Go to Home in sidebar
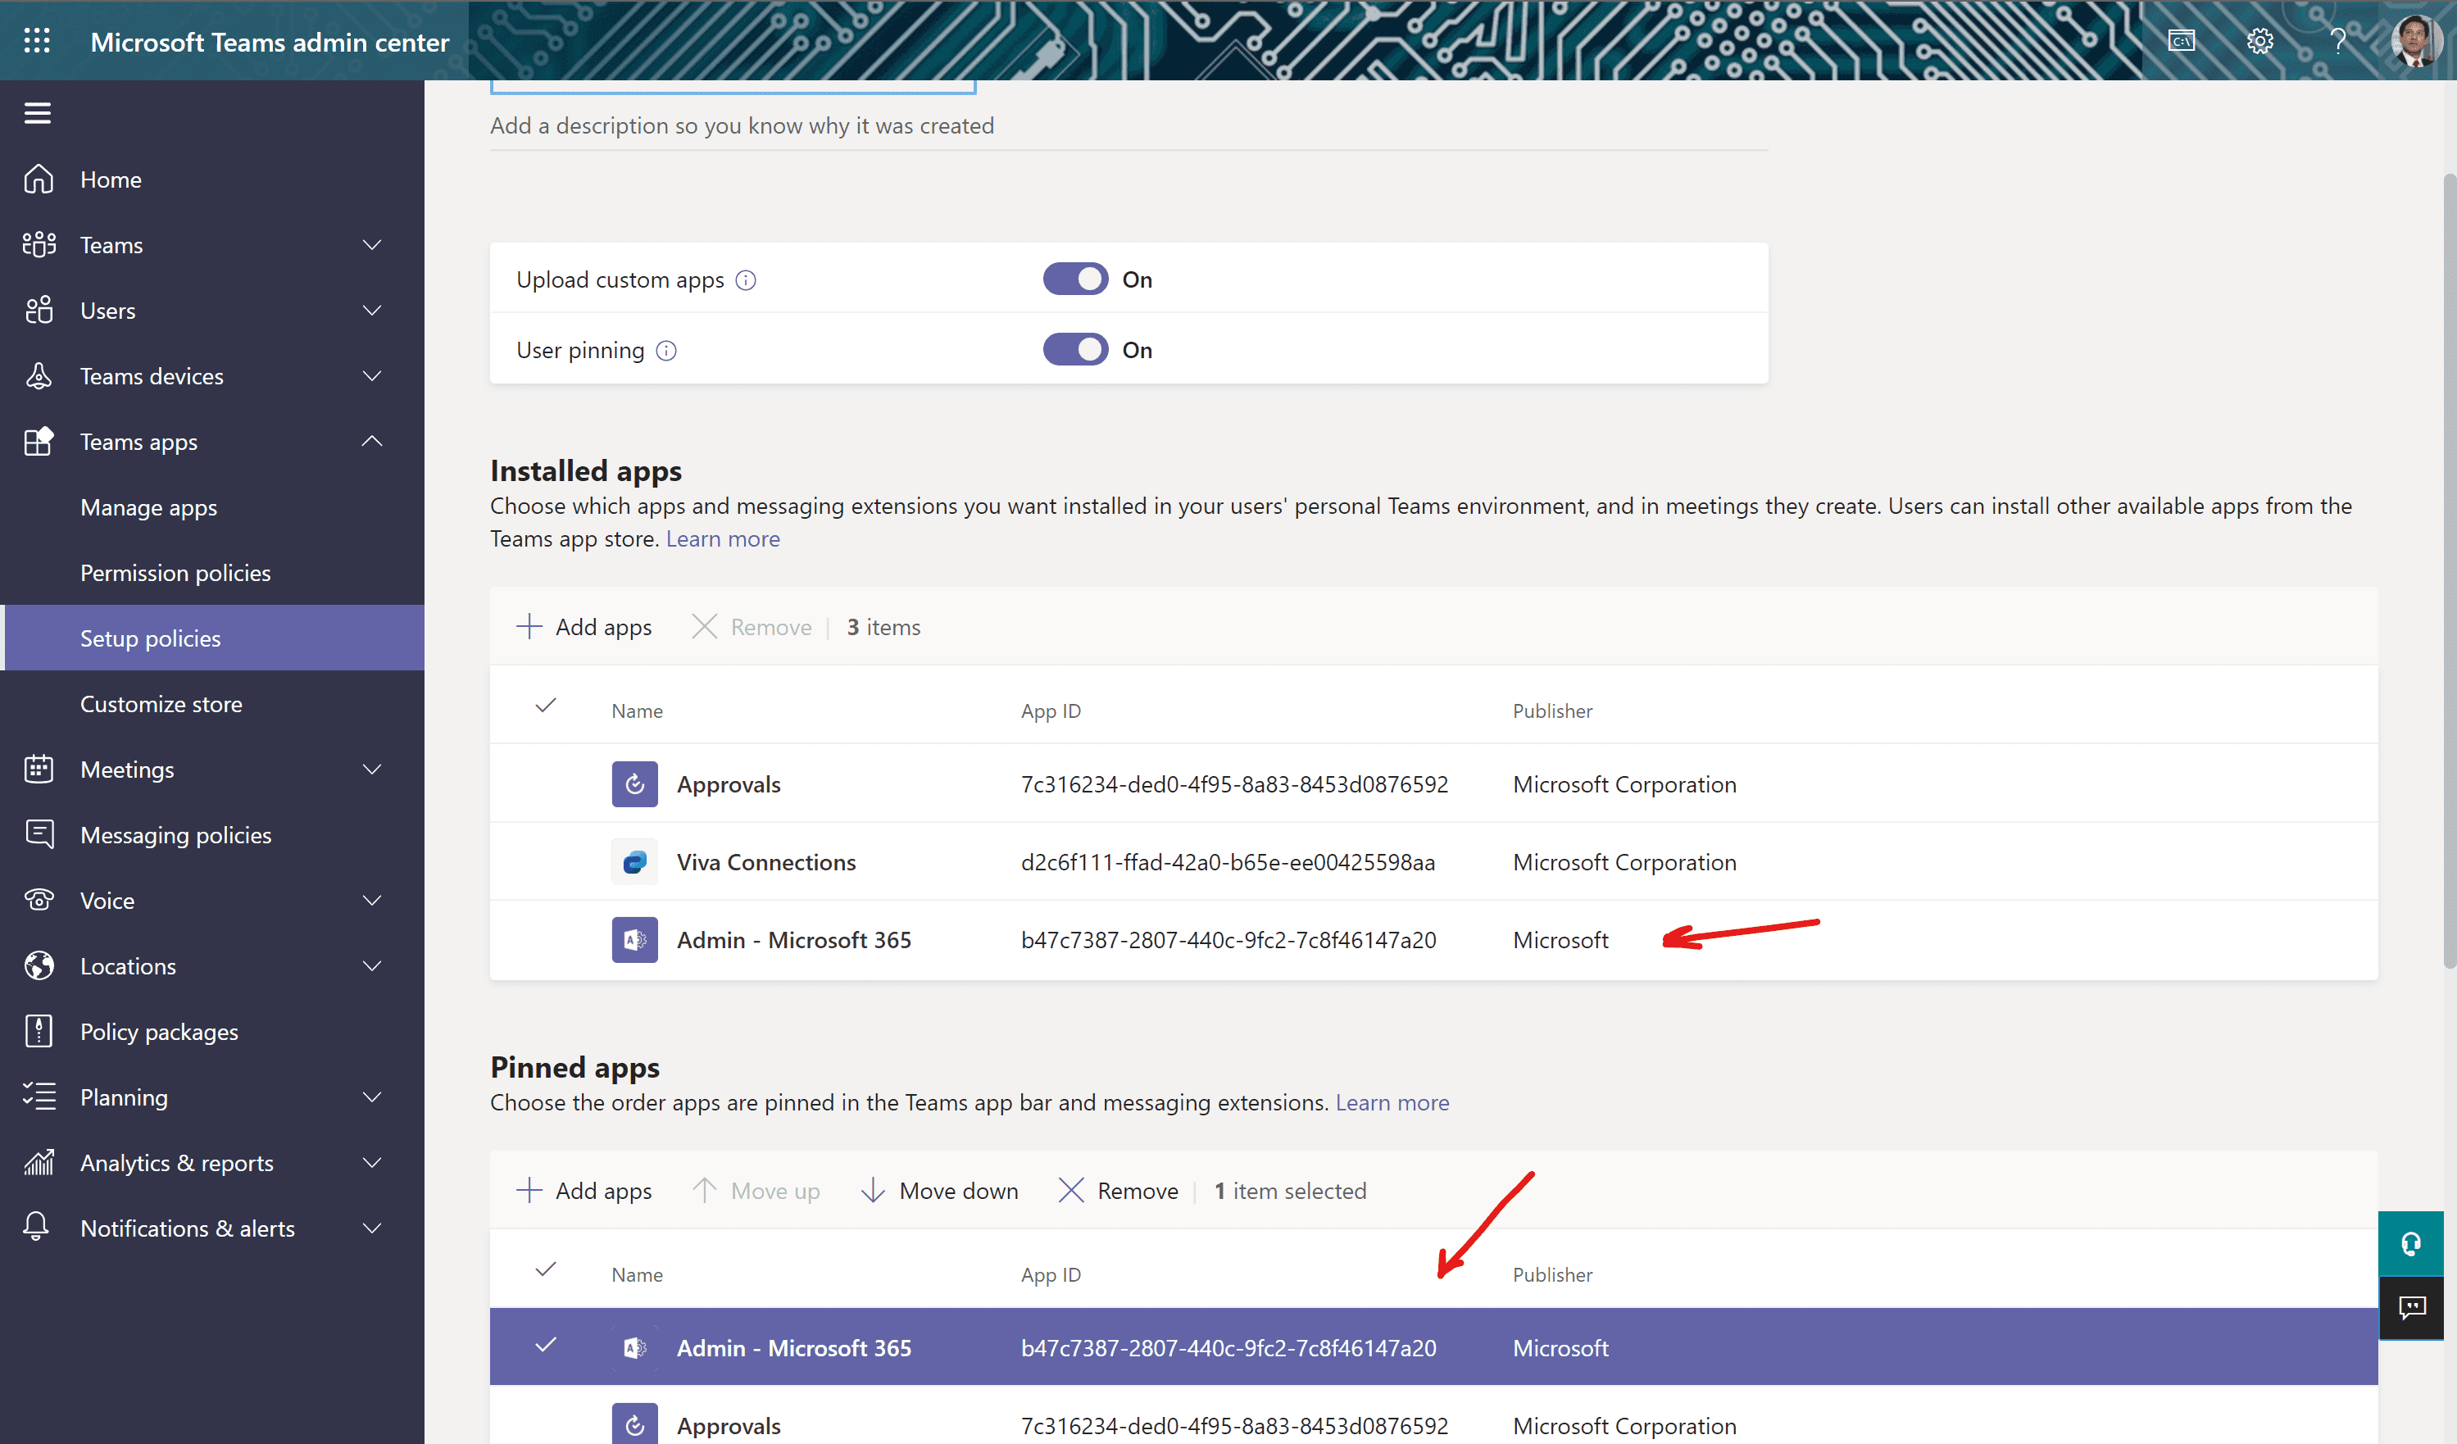 pyautogui.click(x=111, y=179)
